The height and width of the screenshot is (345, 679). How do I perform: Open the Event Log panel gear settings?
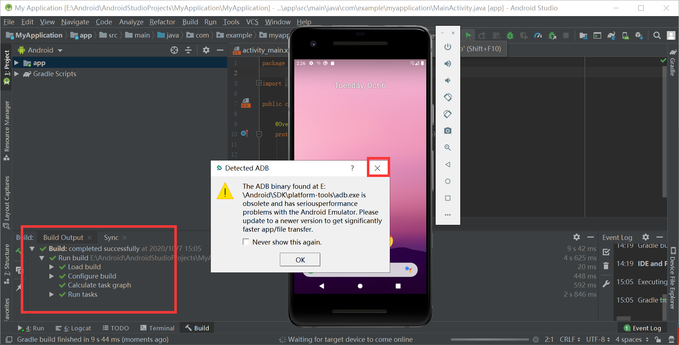(x=646, y=237)
